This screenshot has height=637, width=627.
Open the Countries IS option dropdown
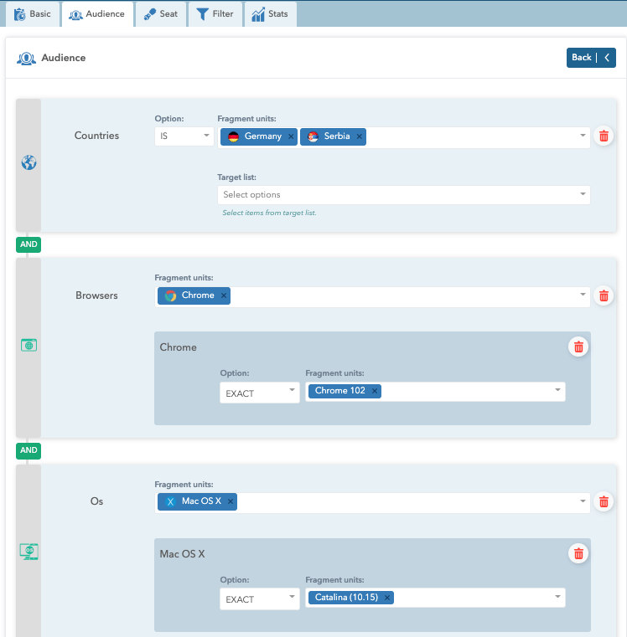click(x=184, y=136)
